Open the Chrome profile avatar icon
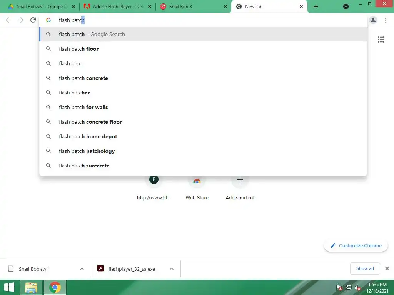 [373, 20]
